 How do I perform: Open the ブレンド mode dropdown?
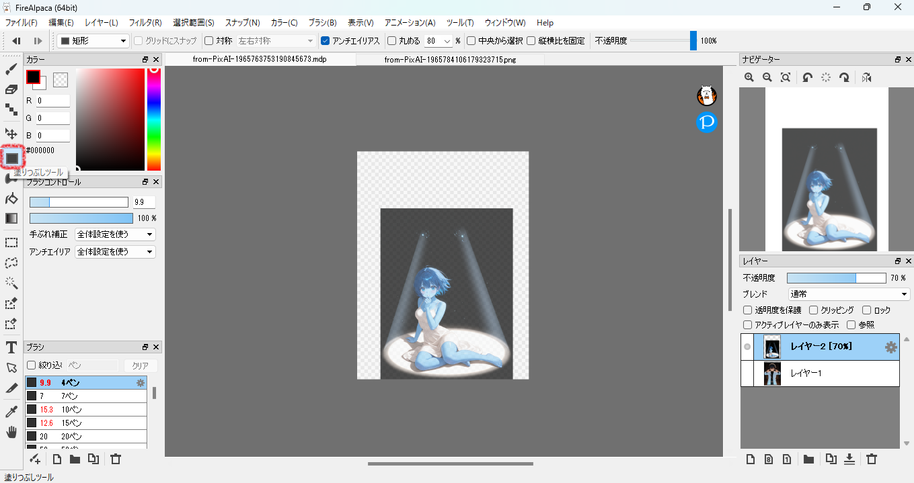click(849, 294)
